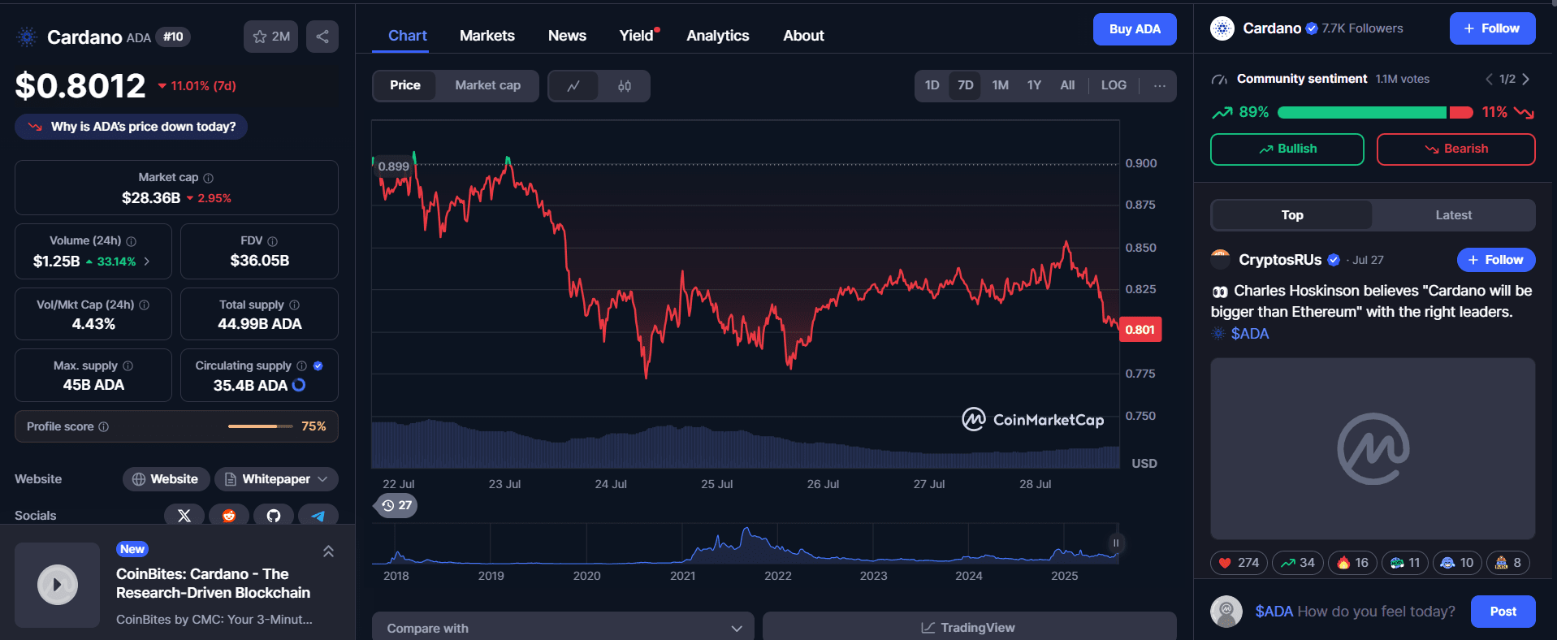The height and width of the screenshot is (640, 1557).
Task: Switch to the line chart icon
Action: (x=573, y=86)
